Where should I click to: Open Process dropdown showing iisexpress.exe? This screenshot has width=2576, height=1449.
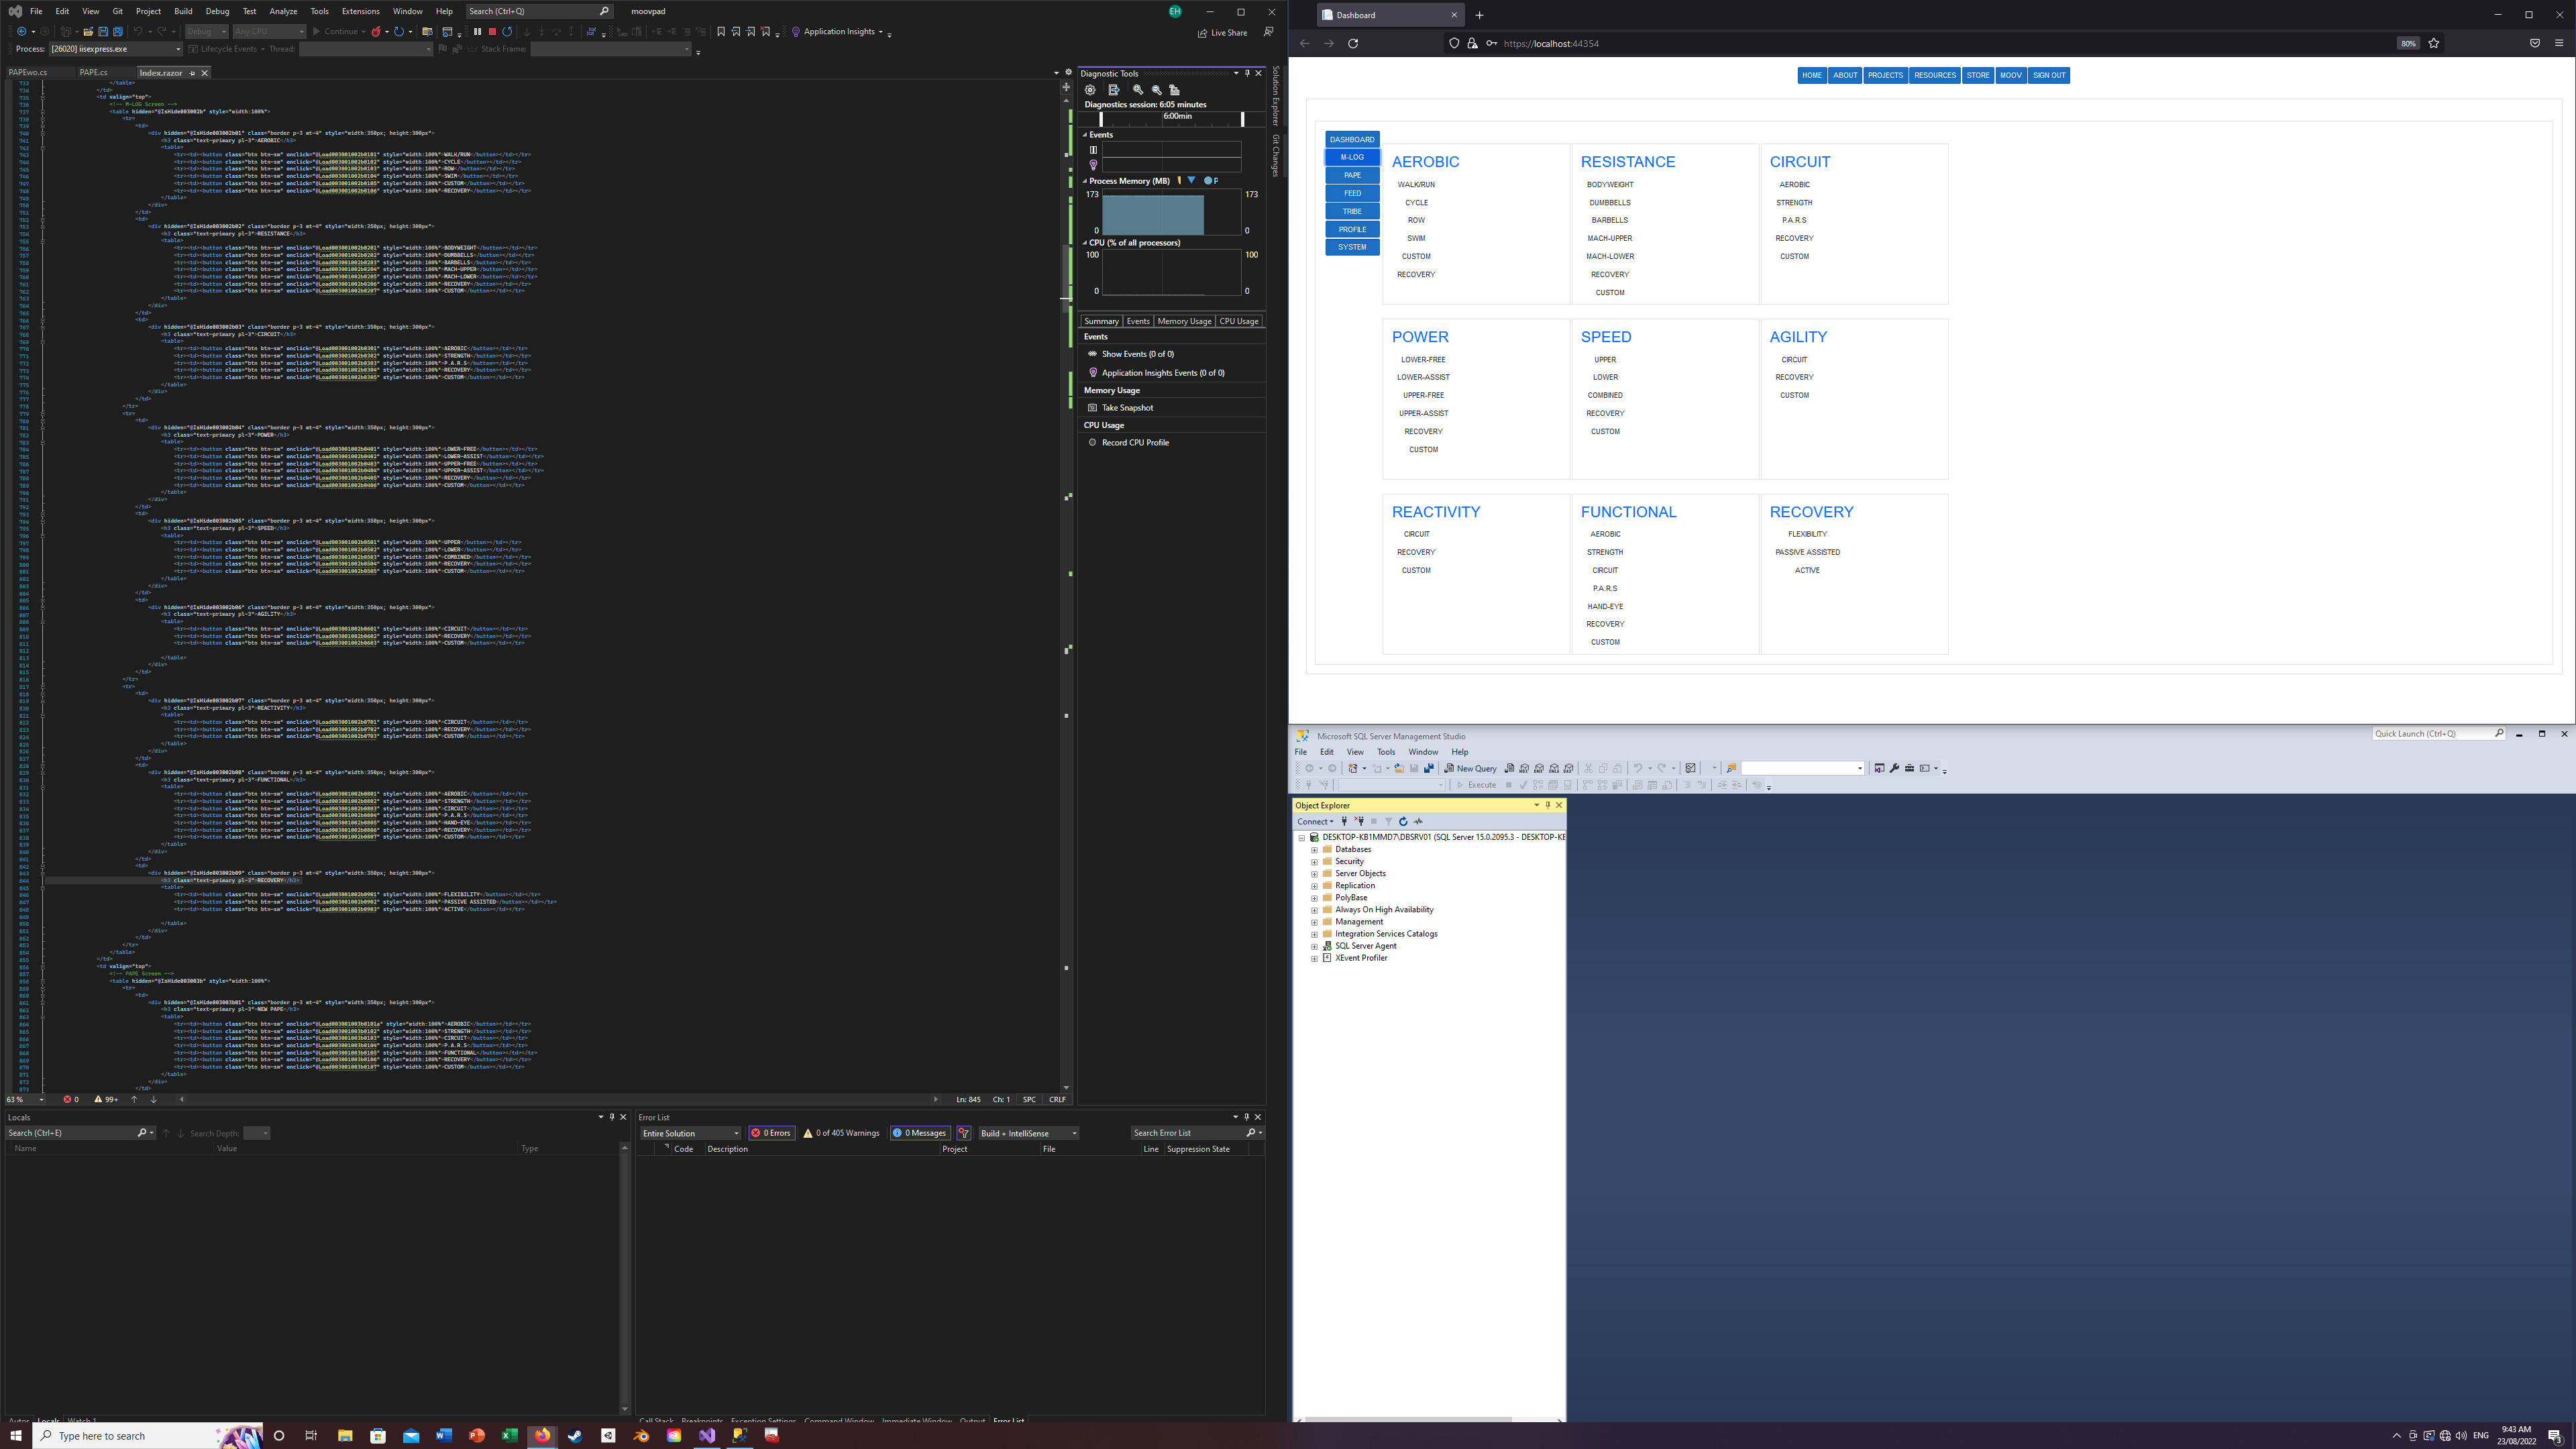tap(115, 49)
